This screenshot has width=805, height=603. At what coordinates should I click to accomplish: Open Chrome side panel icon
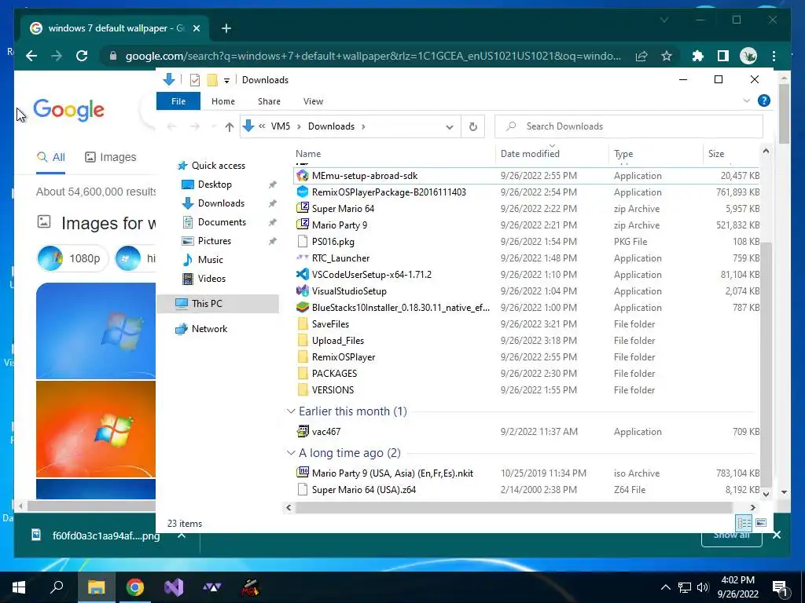point(723,56)
